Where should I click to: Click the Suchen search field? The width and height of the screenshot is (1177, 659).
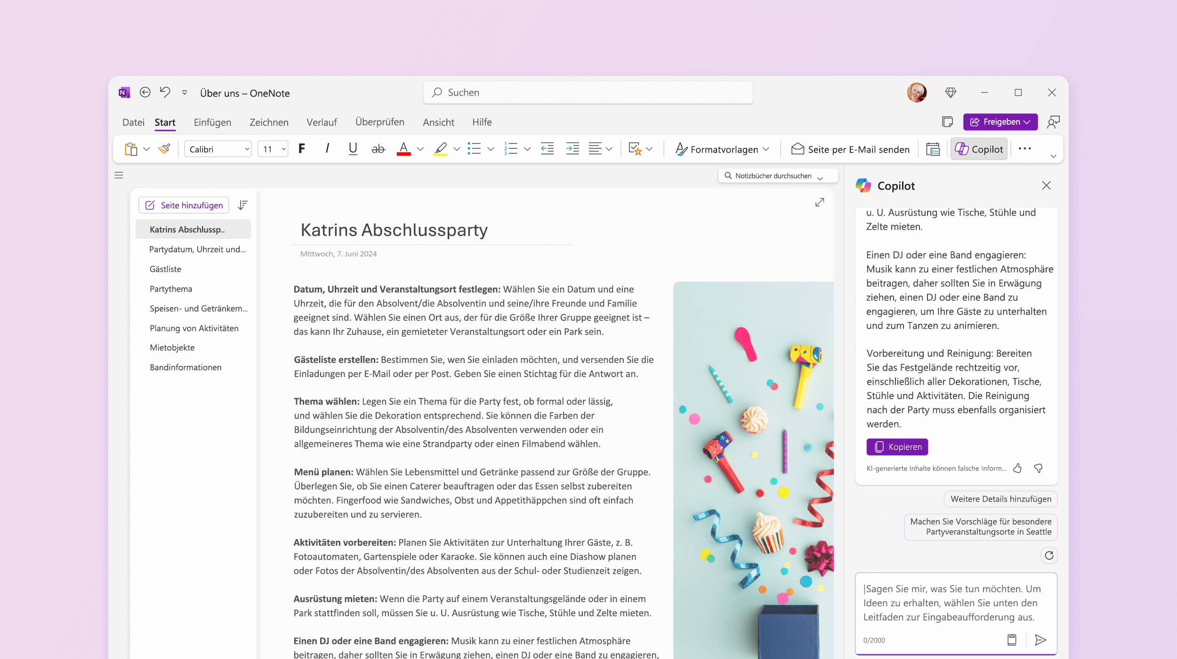click(588, 92)
